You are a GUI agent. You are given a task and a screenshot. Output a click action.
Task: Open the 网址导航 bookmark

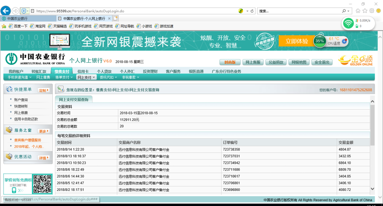point(125,26)
